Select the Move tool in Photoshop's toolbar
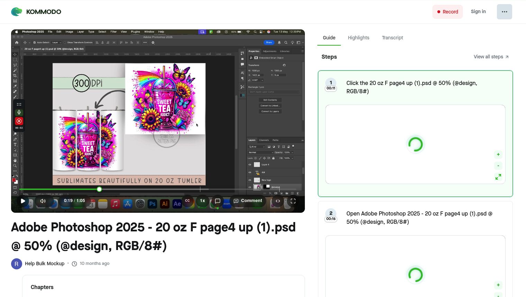This screenshot has height=297, width=526. pyautogui.click(x=16, y=55)
